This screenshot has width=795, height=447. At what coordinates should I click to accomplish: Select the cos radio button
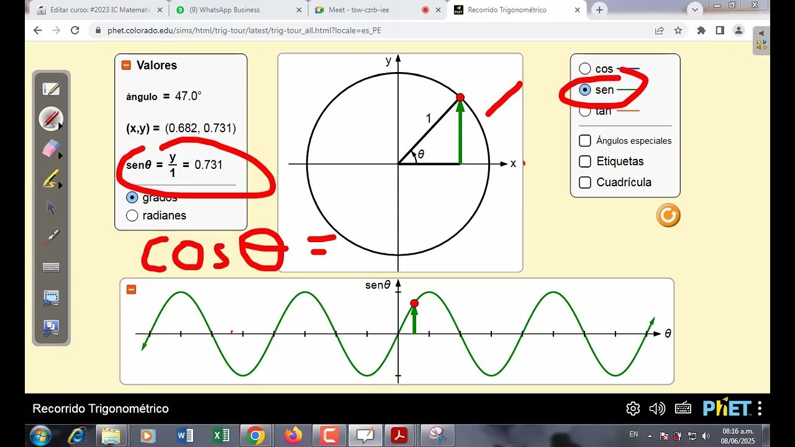(585, 69)
